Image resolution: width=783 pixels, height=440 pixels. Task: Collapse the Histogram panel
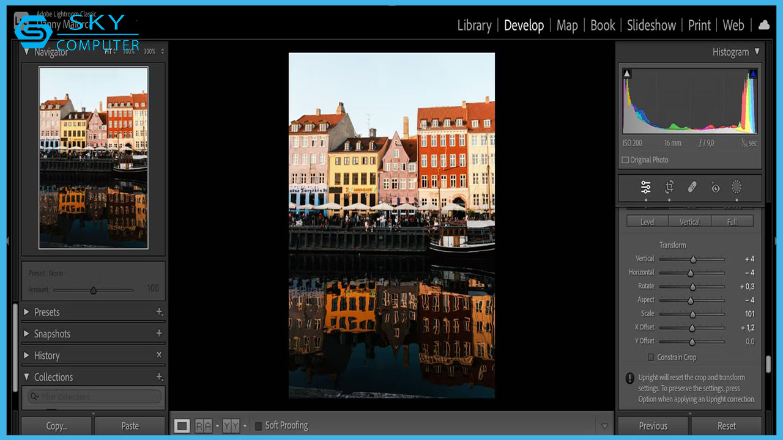(x=757, y=52)
